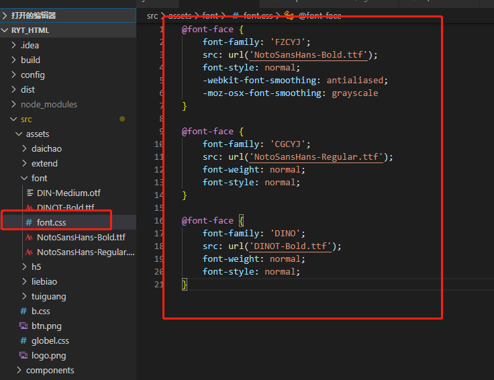Open the NotoSansHans-Regular font file

tap(86, 252)
